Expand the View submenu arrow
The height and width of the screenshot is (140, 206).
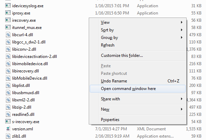(182, 22)
